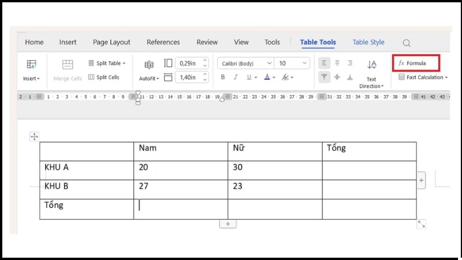Expand the Split Table dropdown
The width and height of the screenshot is (462, 260).
[x=107, y=63]
